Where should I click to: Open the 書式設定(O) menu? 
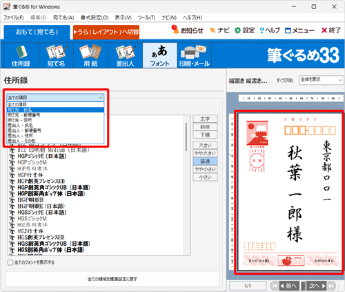pyautogui.click(x=95, y=18)
